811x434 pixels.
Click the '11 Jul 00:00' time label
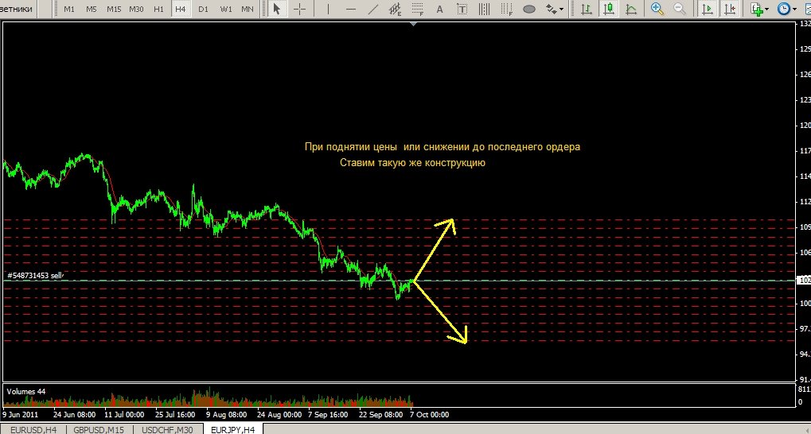[x=124, y=414]
